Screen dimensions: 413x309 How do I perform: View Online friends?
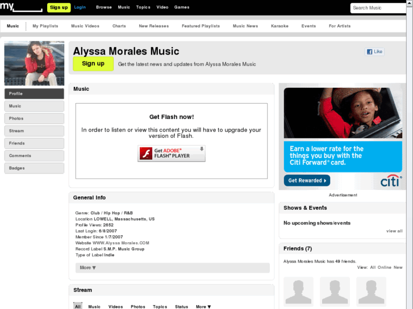(x=384, y=268)
